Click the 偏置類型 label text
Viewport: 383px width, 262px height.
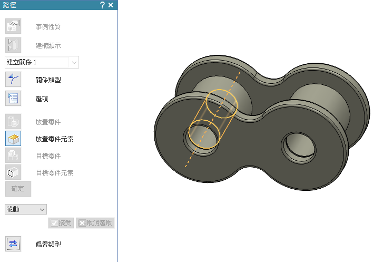tap(48, 244)
